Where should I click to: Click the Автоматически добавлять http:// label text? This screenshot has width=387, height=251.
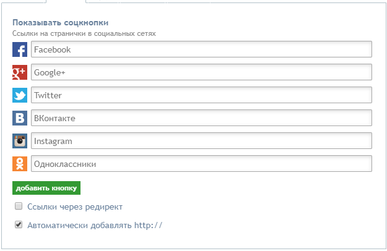coord(95,225)
